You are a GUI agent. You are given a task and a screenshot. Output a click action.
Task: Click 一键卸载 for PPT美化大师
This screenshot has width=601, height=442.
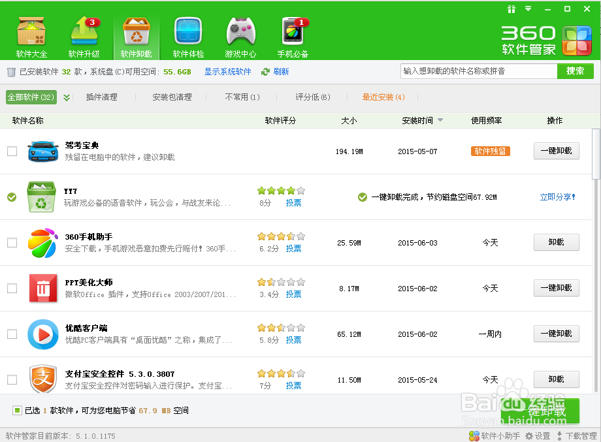pos(556,288)
